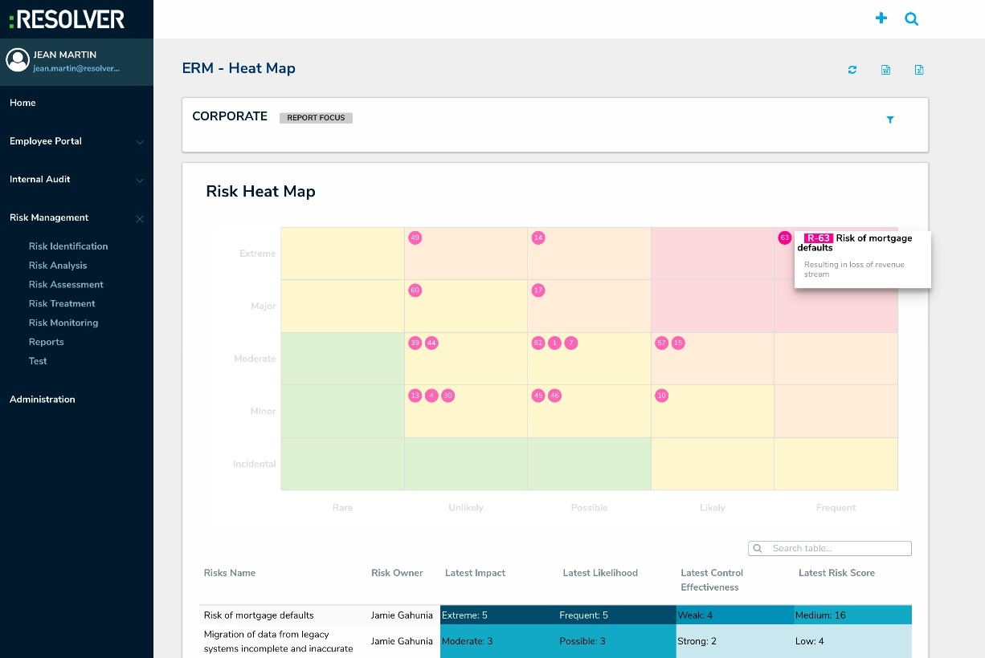Select risk bubble 63 on the heat map

point(785,238)
